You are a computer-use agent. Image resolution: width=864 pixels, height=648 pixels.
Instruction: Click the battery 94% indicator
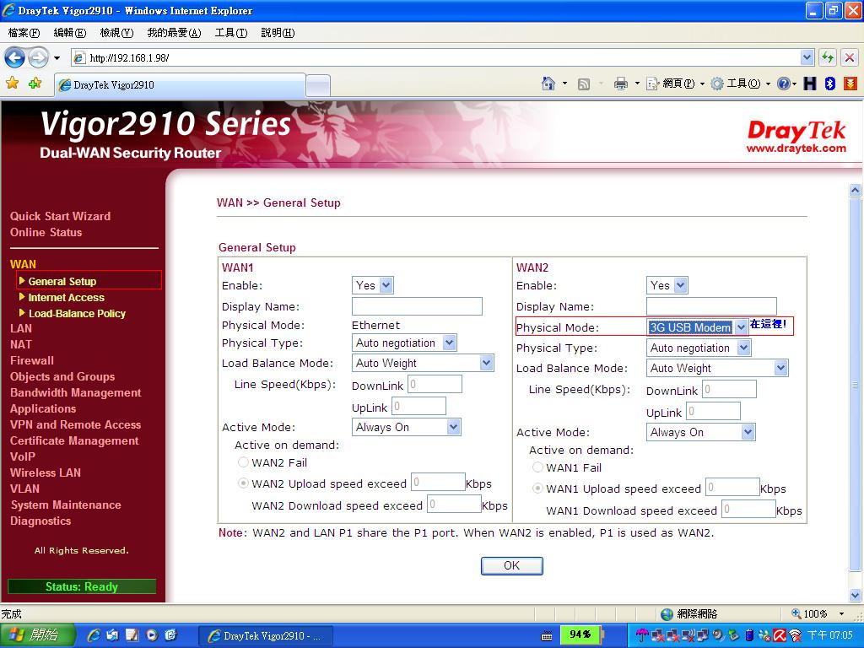coord(580,634)
